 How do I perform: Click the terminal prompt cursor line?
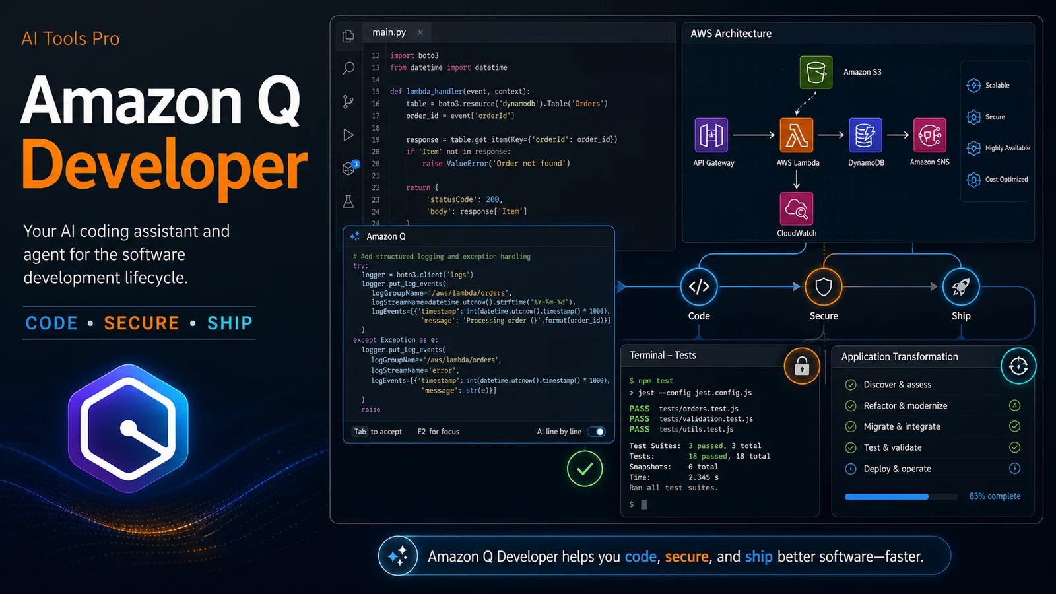click(x=638, y=504)
